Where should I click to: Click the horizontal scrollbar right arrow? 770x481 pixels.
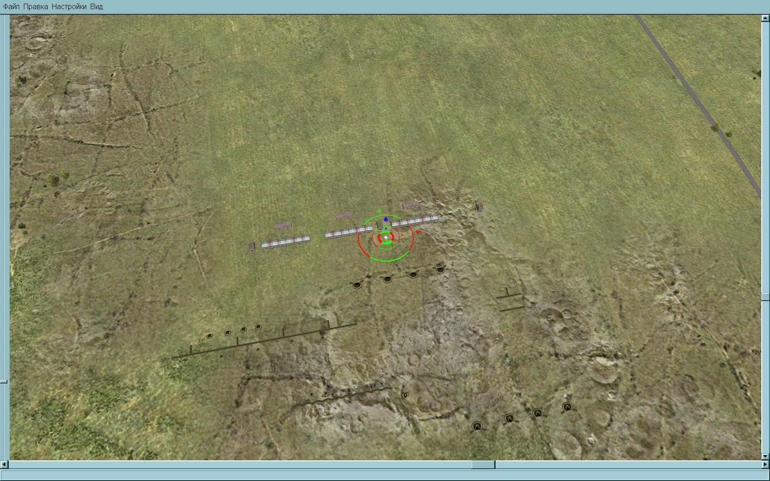click(x=765, y=465)
